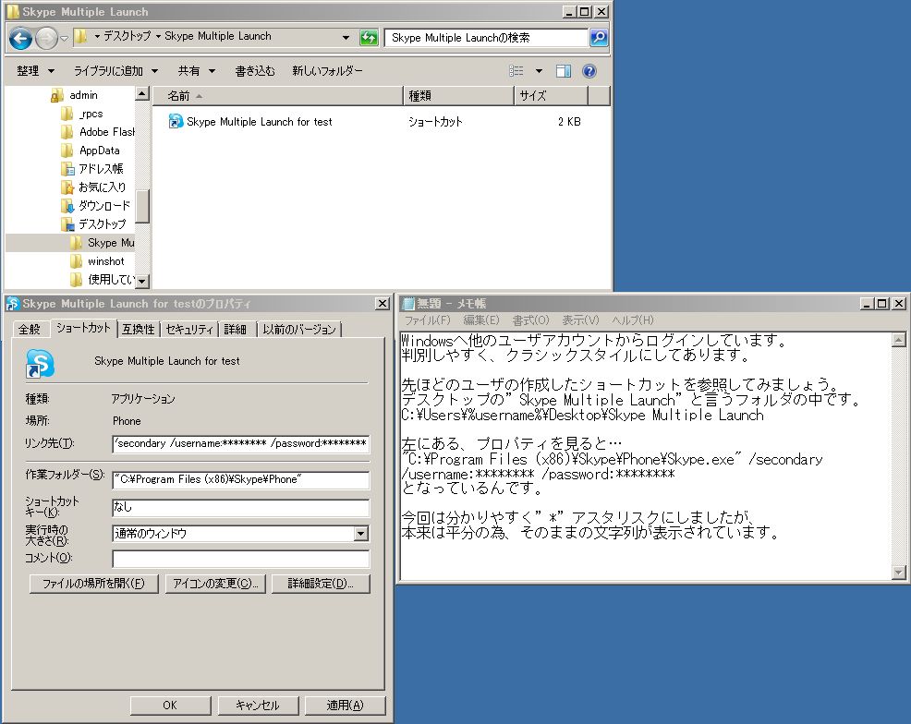This screenshot has width=911, height=724.
Task: Switch to 全般 tab
Action: click(29, 330)
